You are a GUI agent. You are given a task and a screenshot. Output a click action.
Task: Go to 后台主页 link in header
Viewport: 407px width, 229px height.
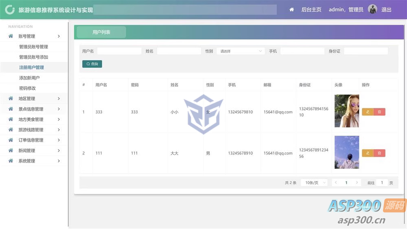[311, 10]
